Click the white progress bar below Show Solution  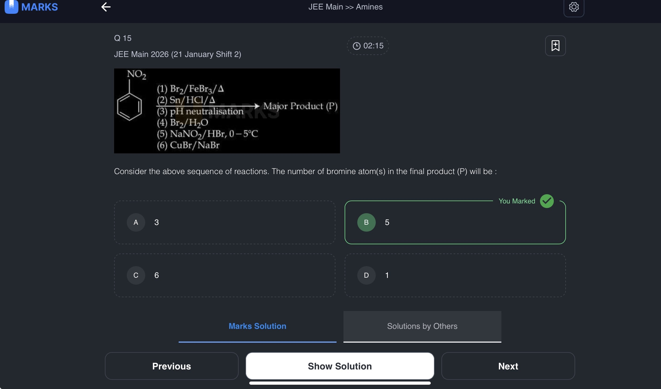(340, 383)
